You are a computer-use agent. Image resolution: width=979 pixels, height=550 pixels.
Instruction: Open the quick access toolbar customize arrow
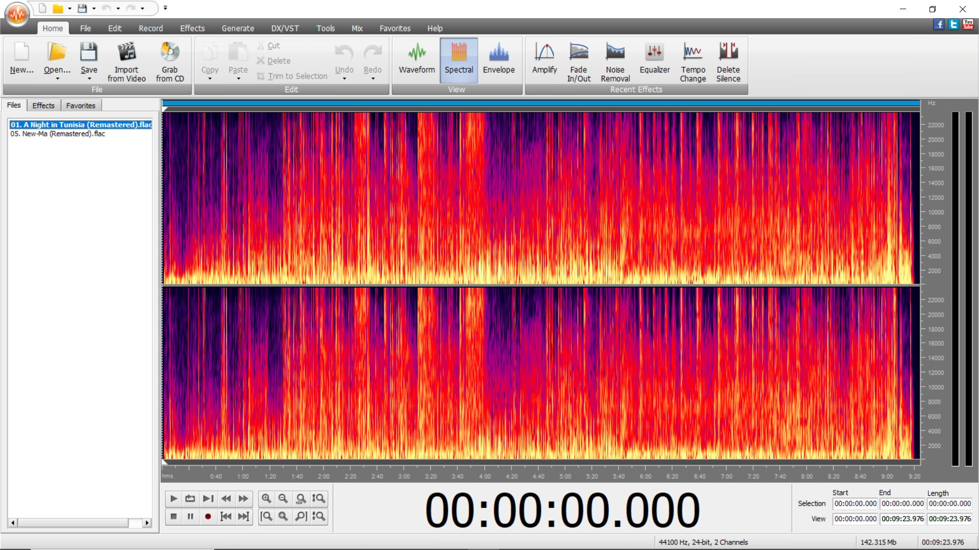165,8
